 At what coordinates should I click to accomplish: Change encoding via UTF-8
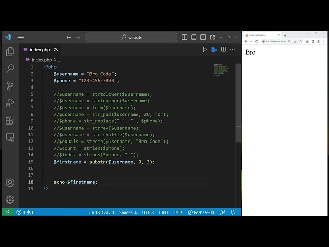tap(148, 213)
